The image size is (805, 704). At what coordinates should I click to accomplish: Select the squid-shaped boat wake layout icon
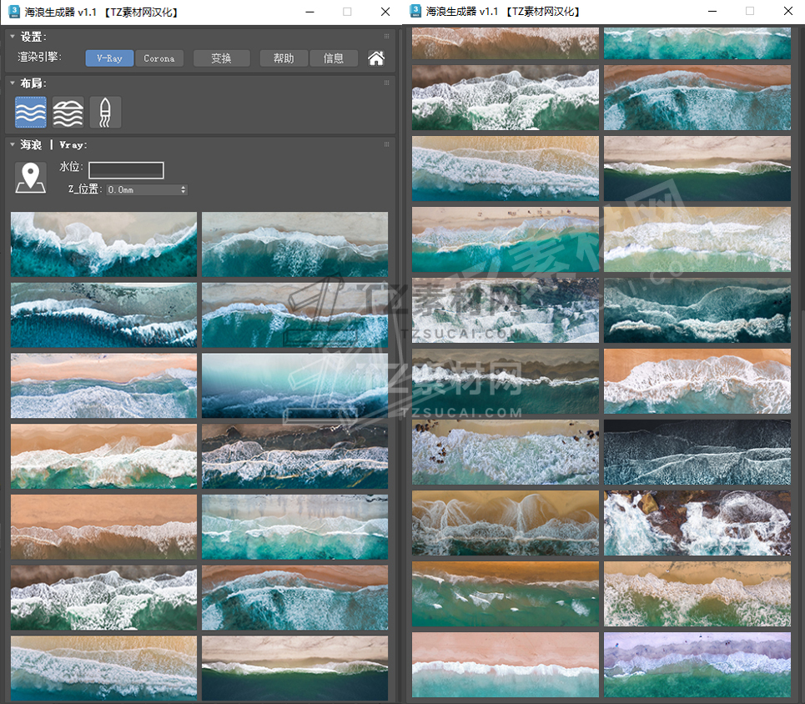click(x=105, y=113)
